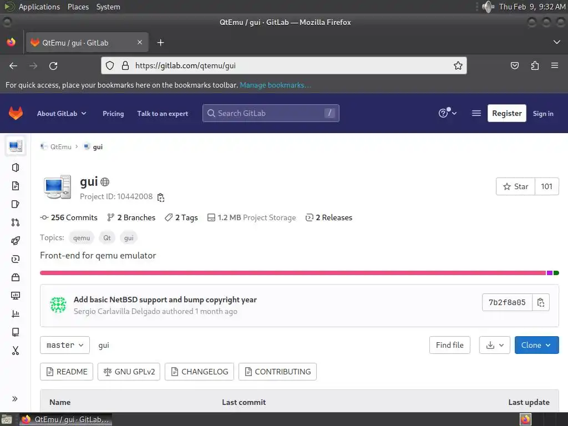Open the master branch selector
The height and width of the screenshot is (426, 568).
click(x=65, y=345)
